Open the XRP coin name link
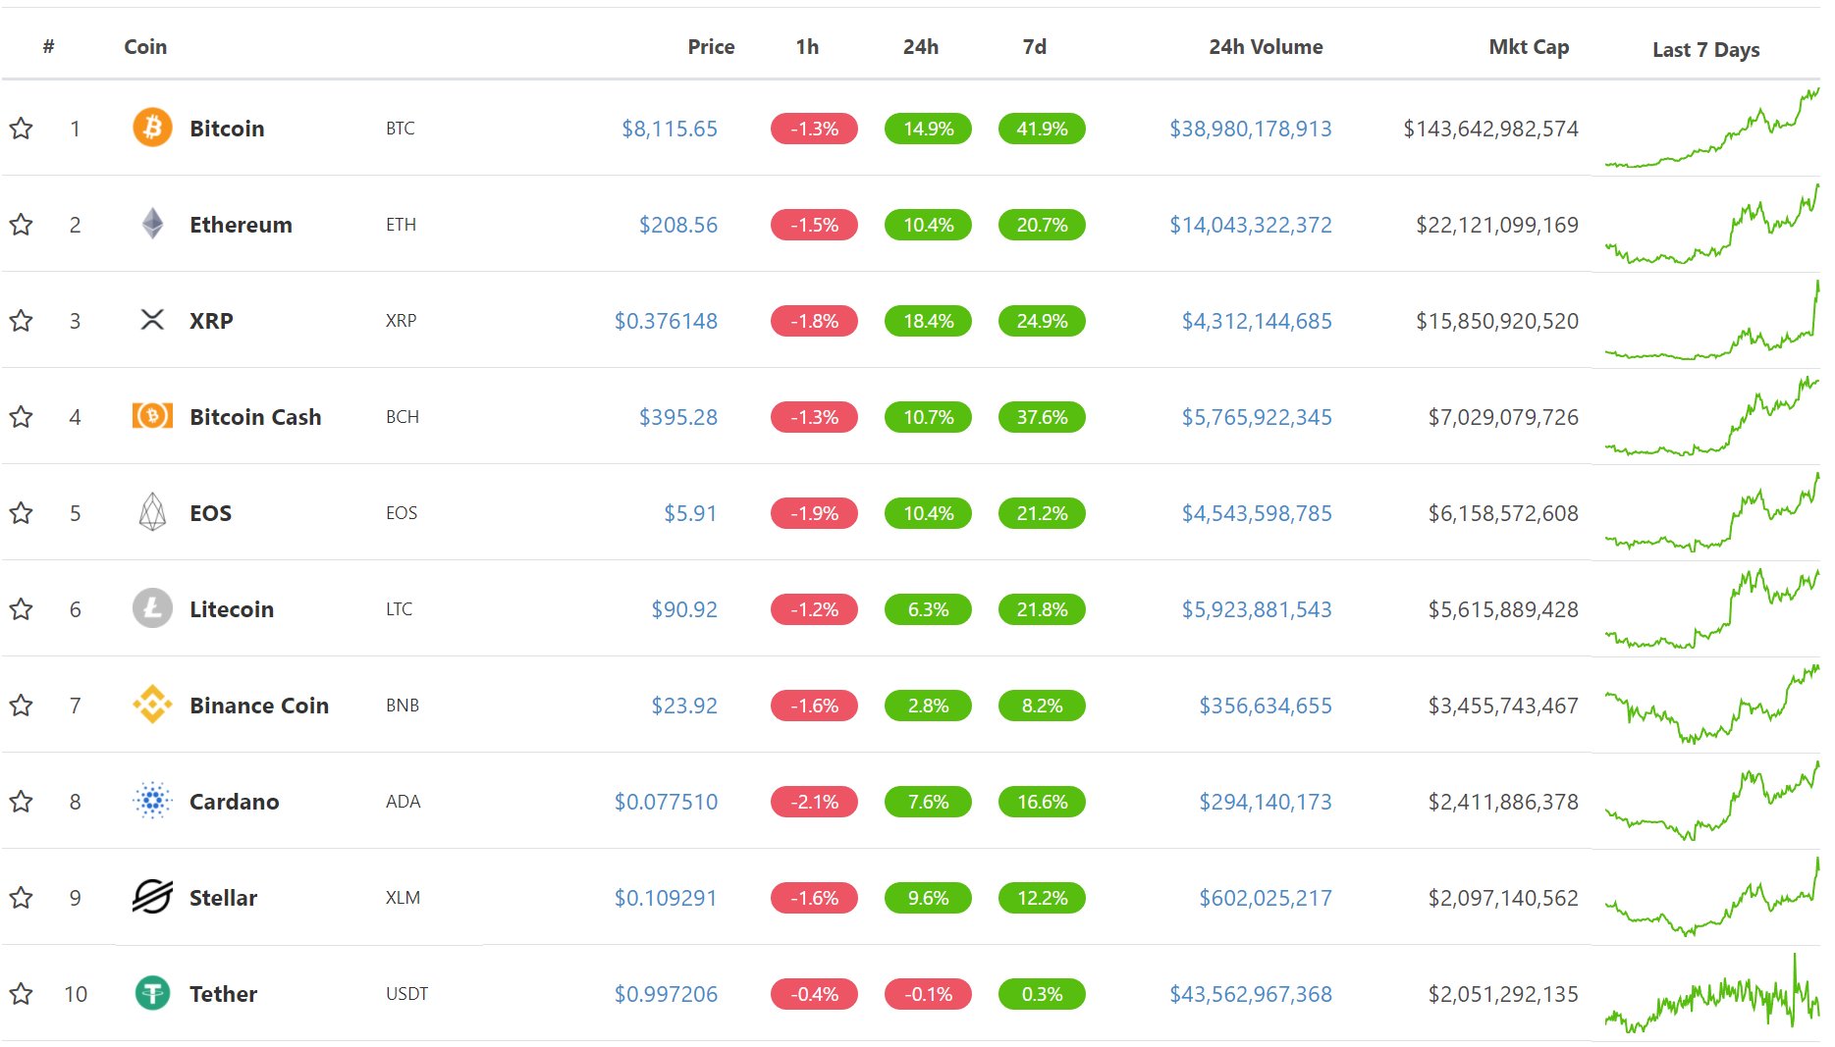 pyautogui.click(x=211, y=320)
